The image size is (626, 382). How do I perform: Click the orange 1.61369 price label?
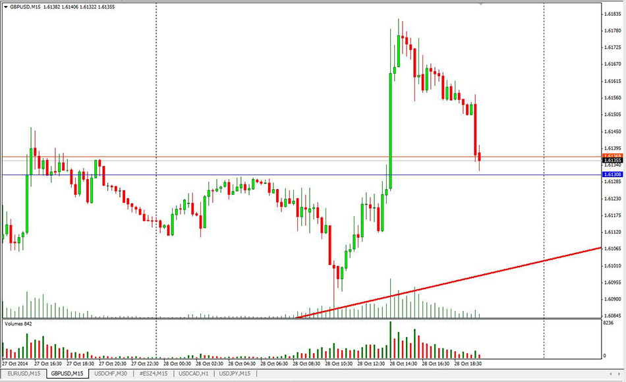click(612, 155)
